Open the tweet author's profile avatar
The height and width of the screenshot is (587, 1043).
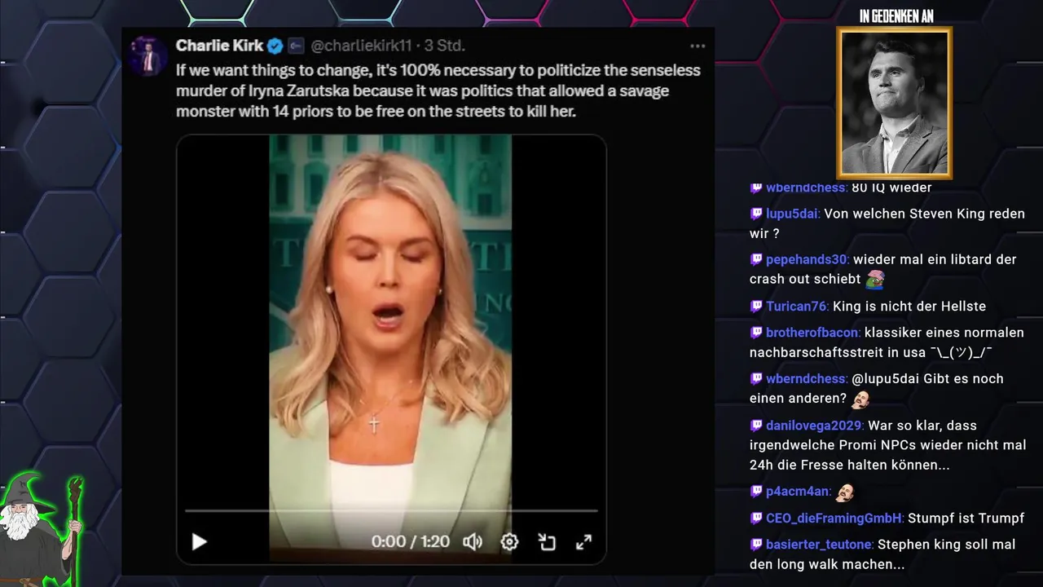coord(147,55)
